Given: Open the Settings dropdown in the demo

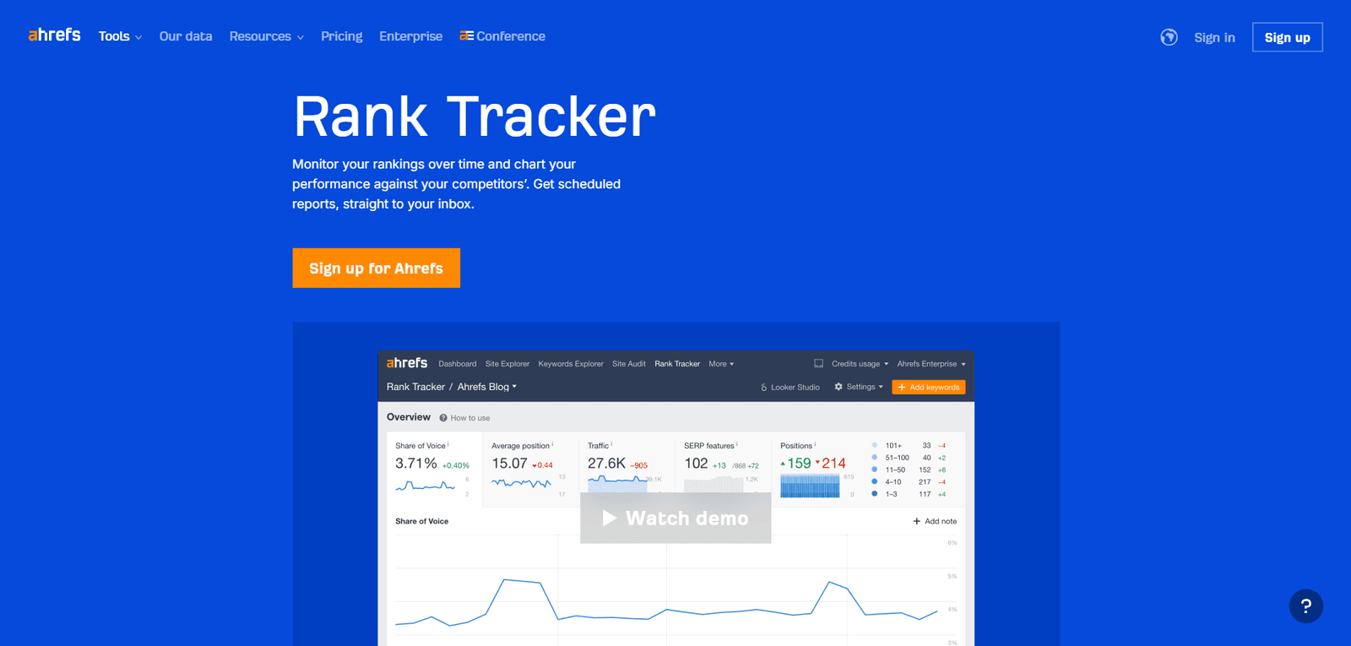Looking at the screenshot, I should 859,387.
